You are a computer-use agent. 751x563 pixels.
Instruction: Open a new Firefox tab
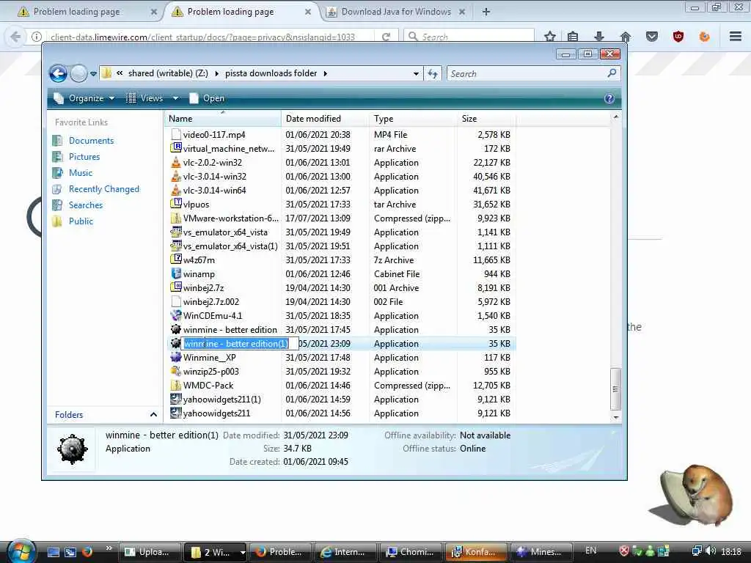pyautogui.click(x=486, y=12)
